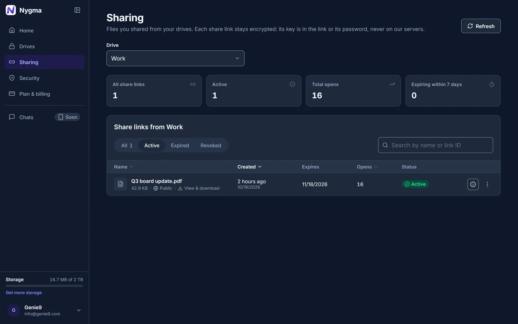Screen dimensions: 518x324
Task: Open info details for Q3 board update.pdf
Action: (x=473, y=184)
